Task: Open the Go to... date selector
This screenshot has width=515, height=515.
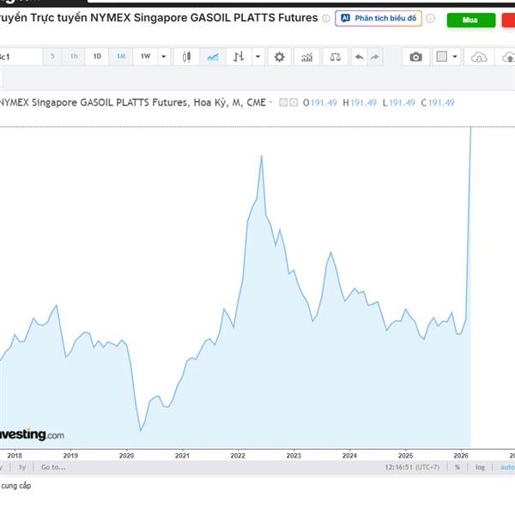Action: (x=53, y=467)
